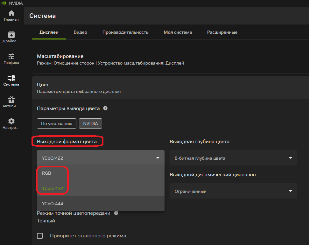Image resolution: width=309 pixels, height=245 pixels.
Task: Select the По умолчанию color option
Action: click(x=57, y=123)
